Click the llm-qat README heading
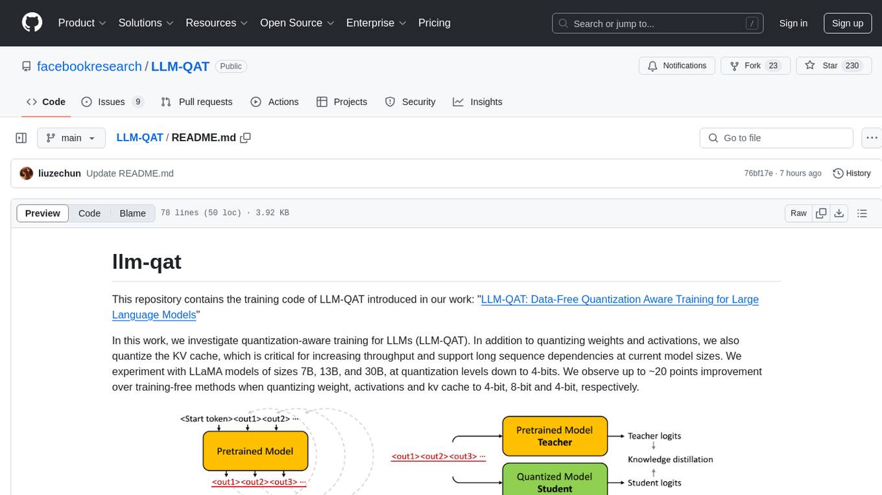This screenshot has height=495, width=882. [x=147, y=262]
